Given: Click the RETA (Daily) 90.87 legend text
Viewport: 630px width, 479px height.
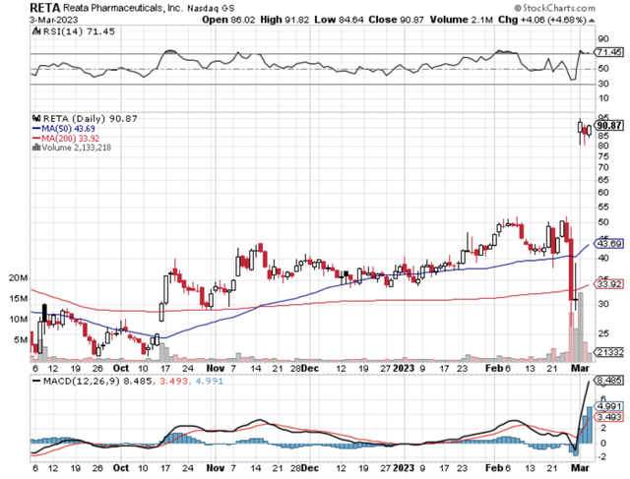Looking at the screenshot, I should pyautogui.click(x=90, y=118).
